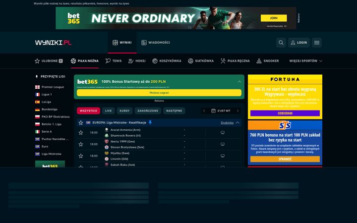This screenshot has height=223, width=357.
Task: Star the Ararat-Armenia vs Shamrock Rovers match
Action: [81, 133]
